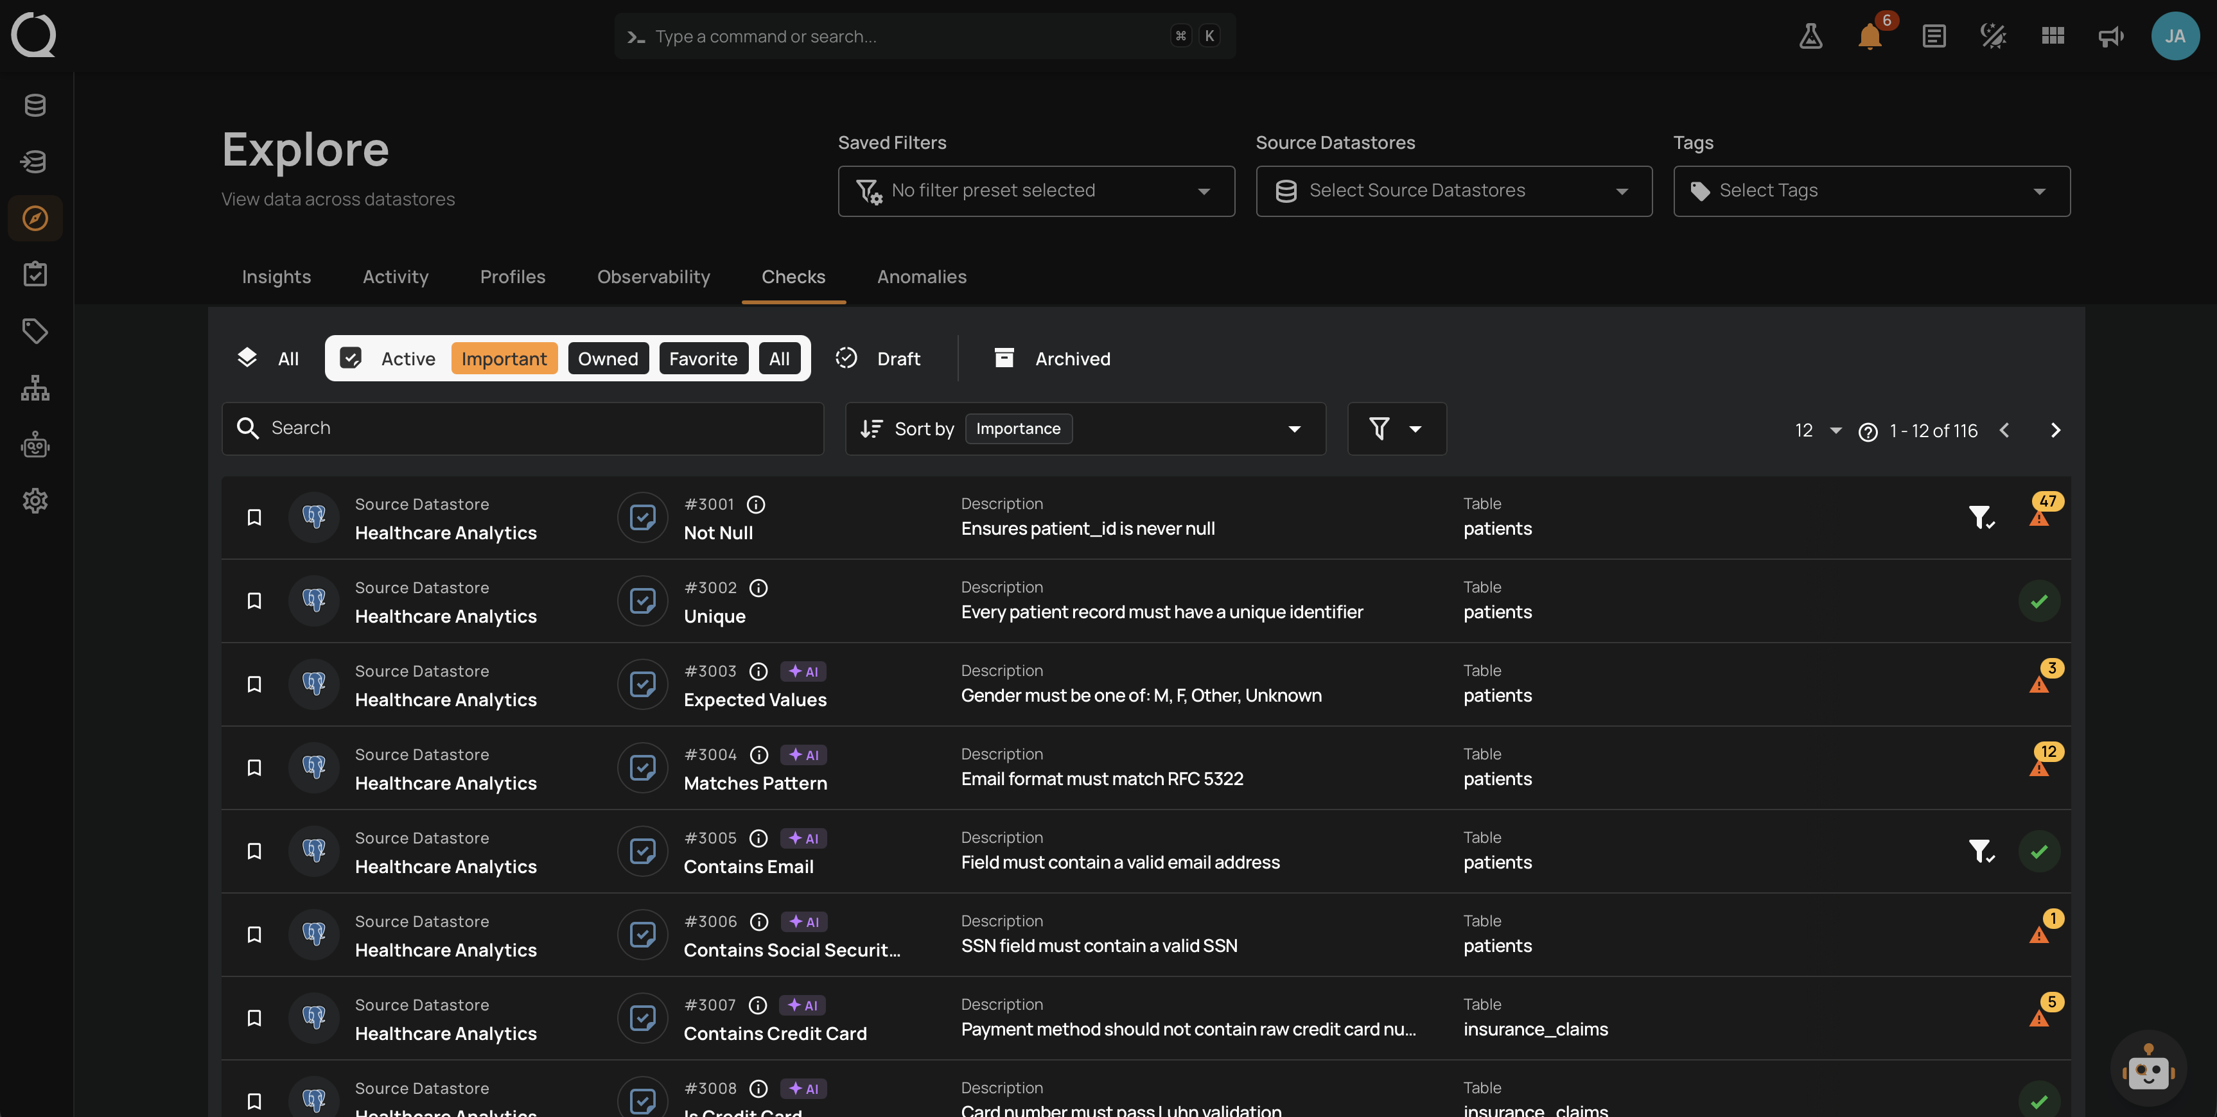Viewport: 2217px width, 1117px height.
Task: Select the Checks tab
Action: [794, 277]
